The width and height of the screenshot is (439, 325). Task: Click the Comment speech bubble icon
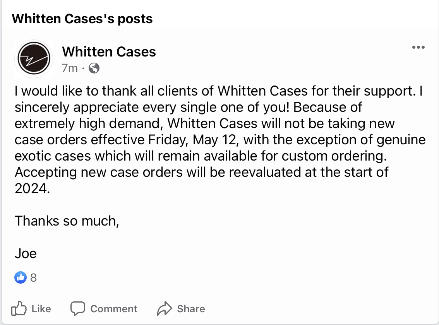(x=77, y=308)
